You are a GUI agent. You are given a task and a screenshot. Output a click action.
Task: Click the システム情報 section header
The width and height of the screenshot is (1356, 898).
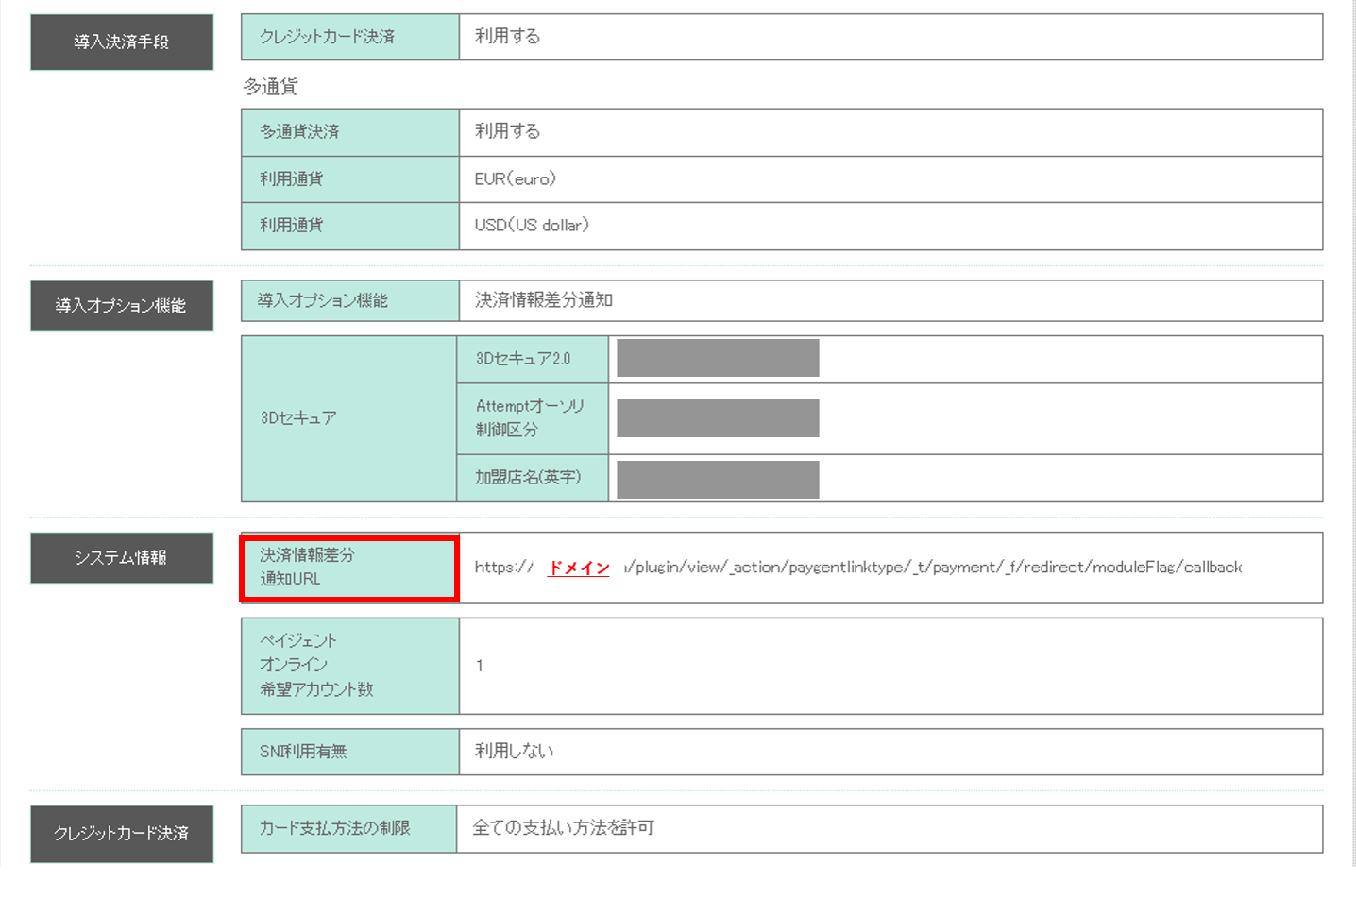click(122, 558)
